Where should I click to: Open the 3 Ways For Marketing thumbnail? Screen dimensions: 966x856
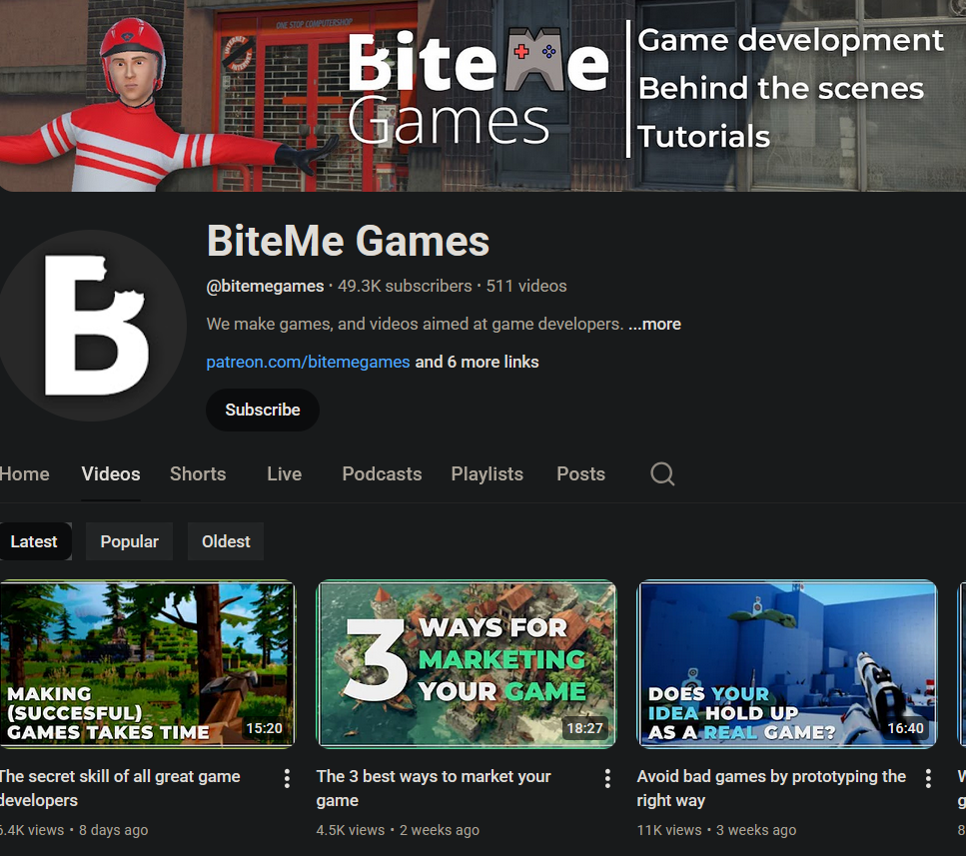pos(467,664)
